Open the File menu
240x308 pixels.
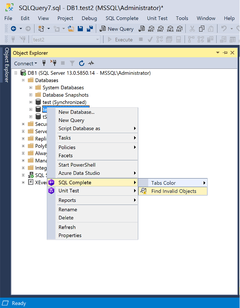[8, 18]
